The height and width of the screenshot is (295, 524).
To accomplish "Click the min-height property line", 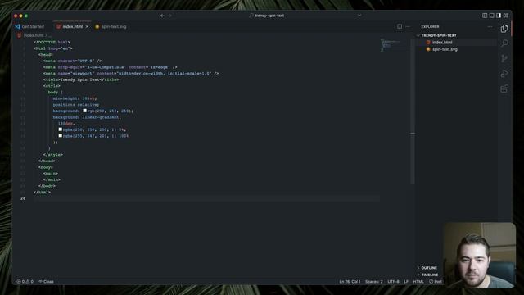I will 75,98.
